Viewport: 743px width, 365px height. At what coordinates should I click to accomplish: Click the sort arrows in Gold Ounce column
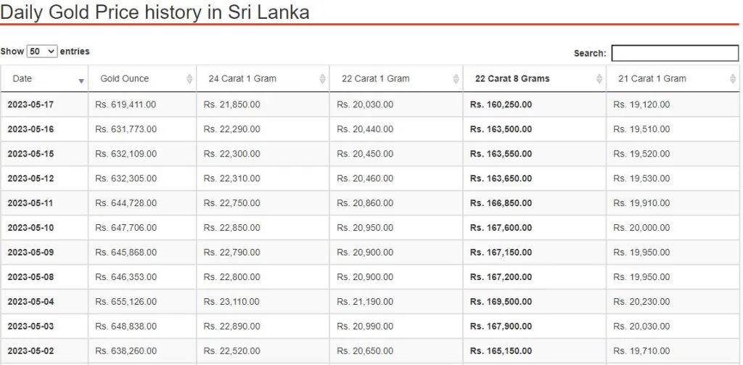(190, 79)
